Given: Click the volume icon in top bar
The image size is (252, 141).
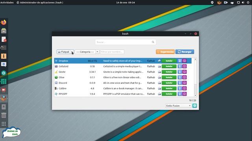Looking at the screenshot, I should pyautogui.click(x=243, y=3).
